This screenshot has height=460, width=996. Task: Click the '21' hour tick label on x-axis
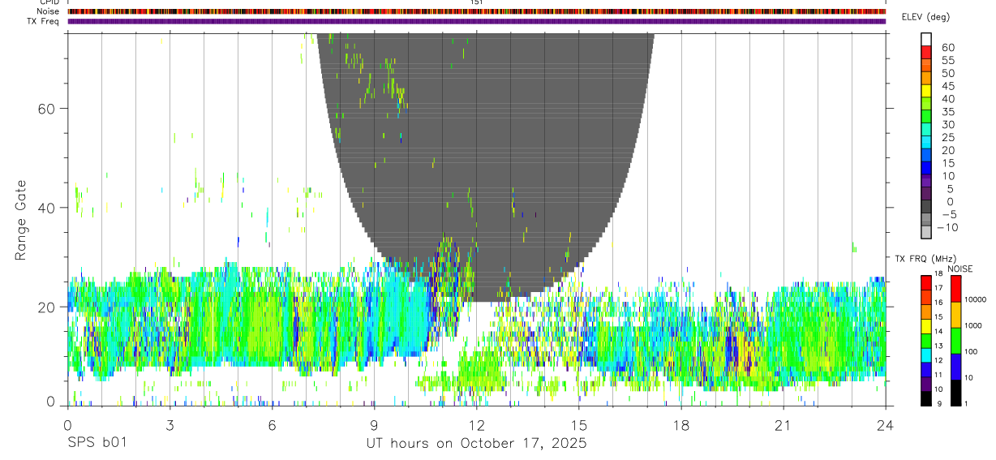point(783,425)
